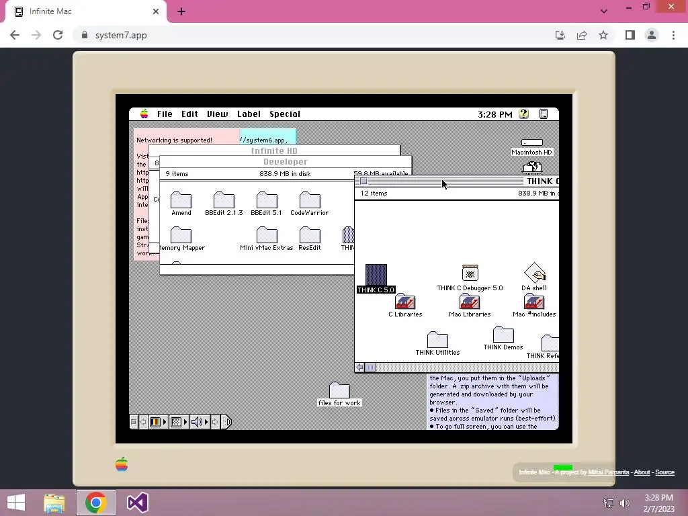688x516 pixels.
Task: Open the File menu
Action: pyautogui.click(x=165, y=114)
